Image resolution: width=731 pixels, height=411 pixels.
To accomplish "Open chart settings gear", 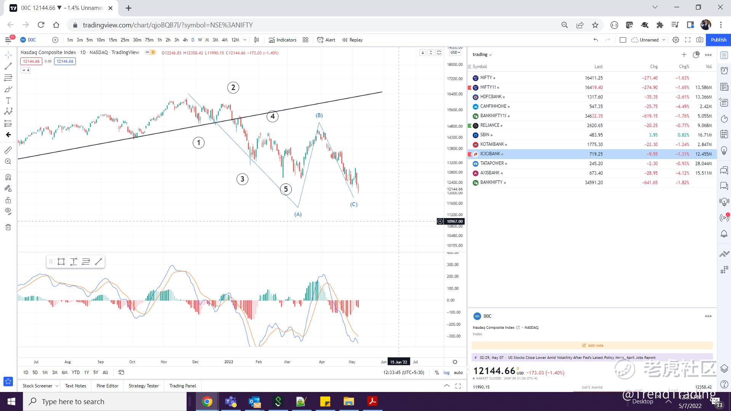I will pos(676,40).
